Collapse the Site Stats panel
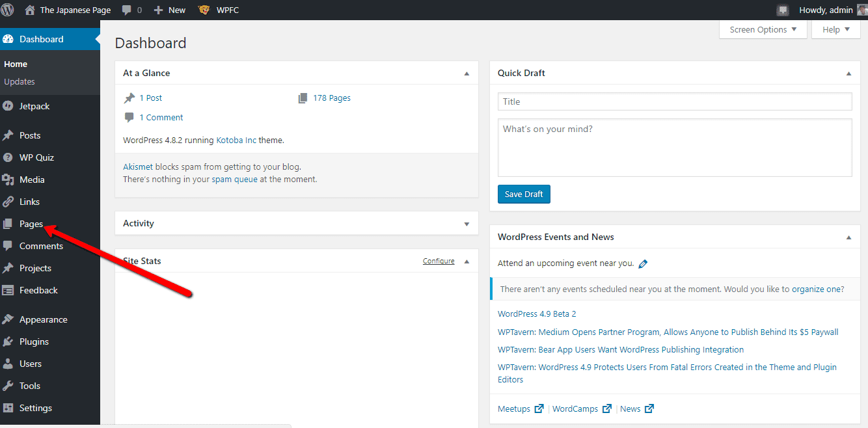 coord(467,261)
